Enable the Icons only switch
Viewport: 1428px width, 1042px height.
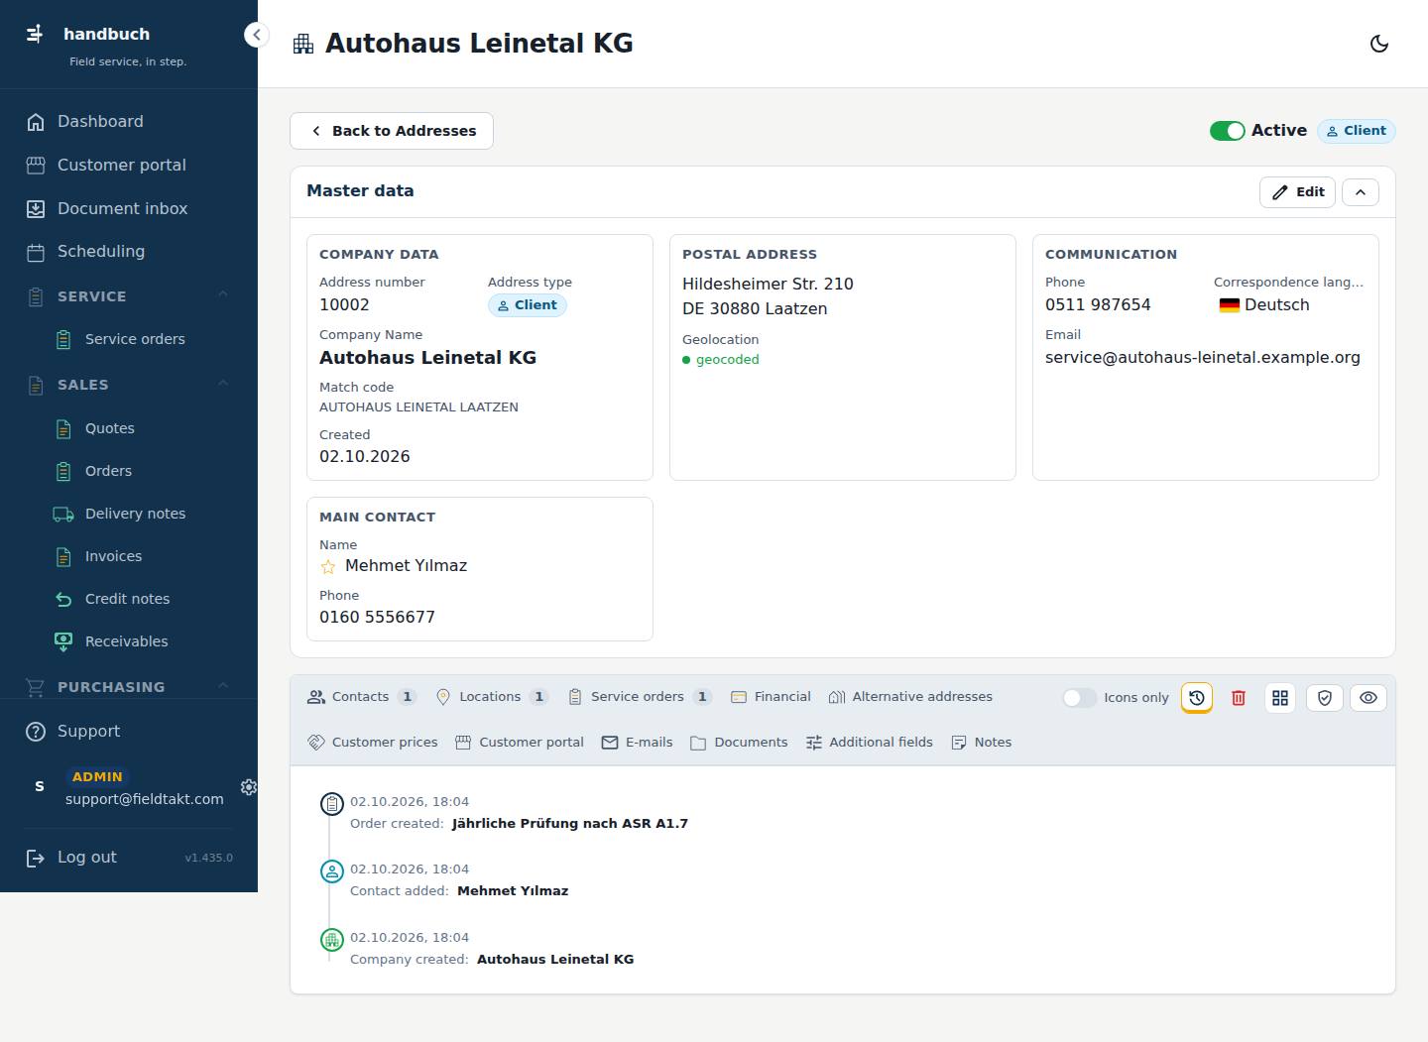coord(1079,698)
